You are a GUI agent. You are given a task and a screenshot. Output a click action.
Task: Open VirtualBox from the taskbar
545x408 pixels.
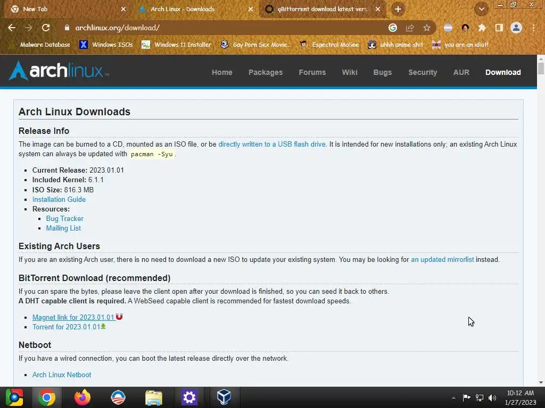[x=224, y=397]
